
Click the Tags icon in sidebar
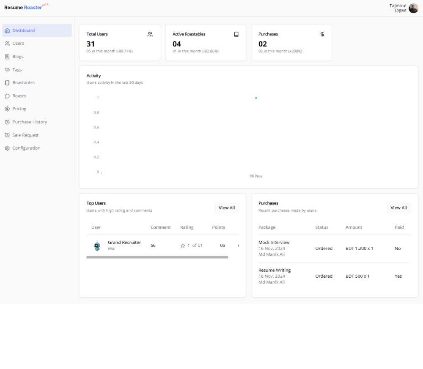pos(7,70)
